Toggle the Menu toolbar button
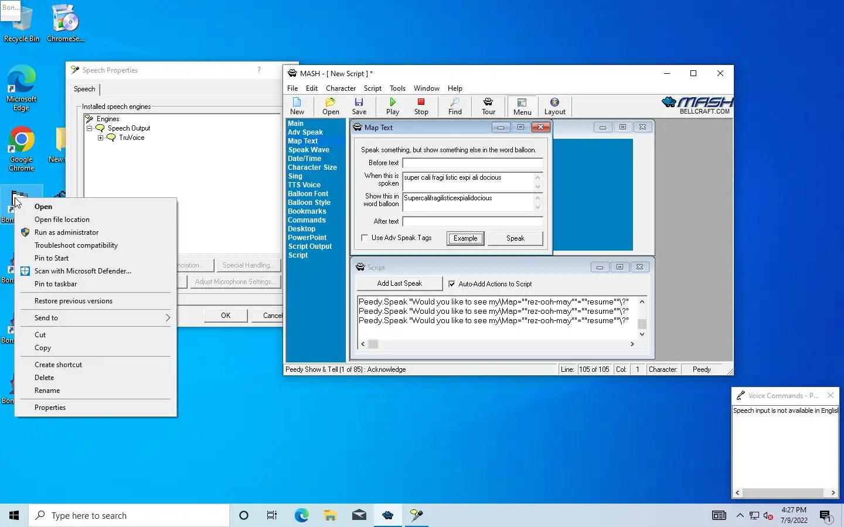This screenshot has height=527, width=844. coord(522,107)
